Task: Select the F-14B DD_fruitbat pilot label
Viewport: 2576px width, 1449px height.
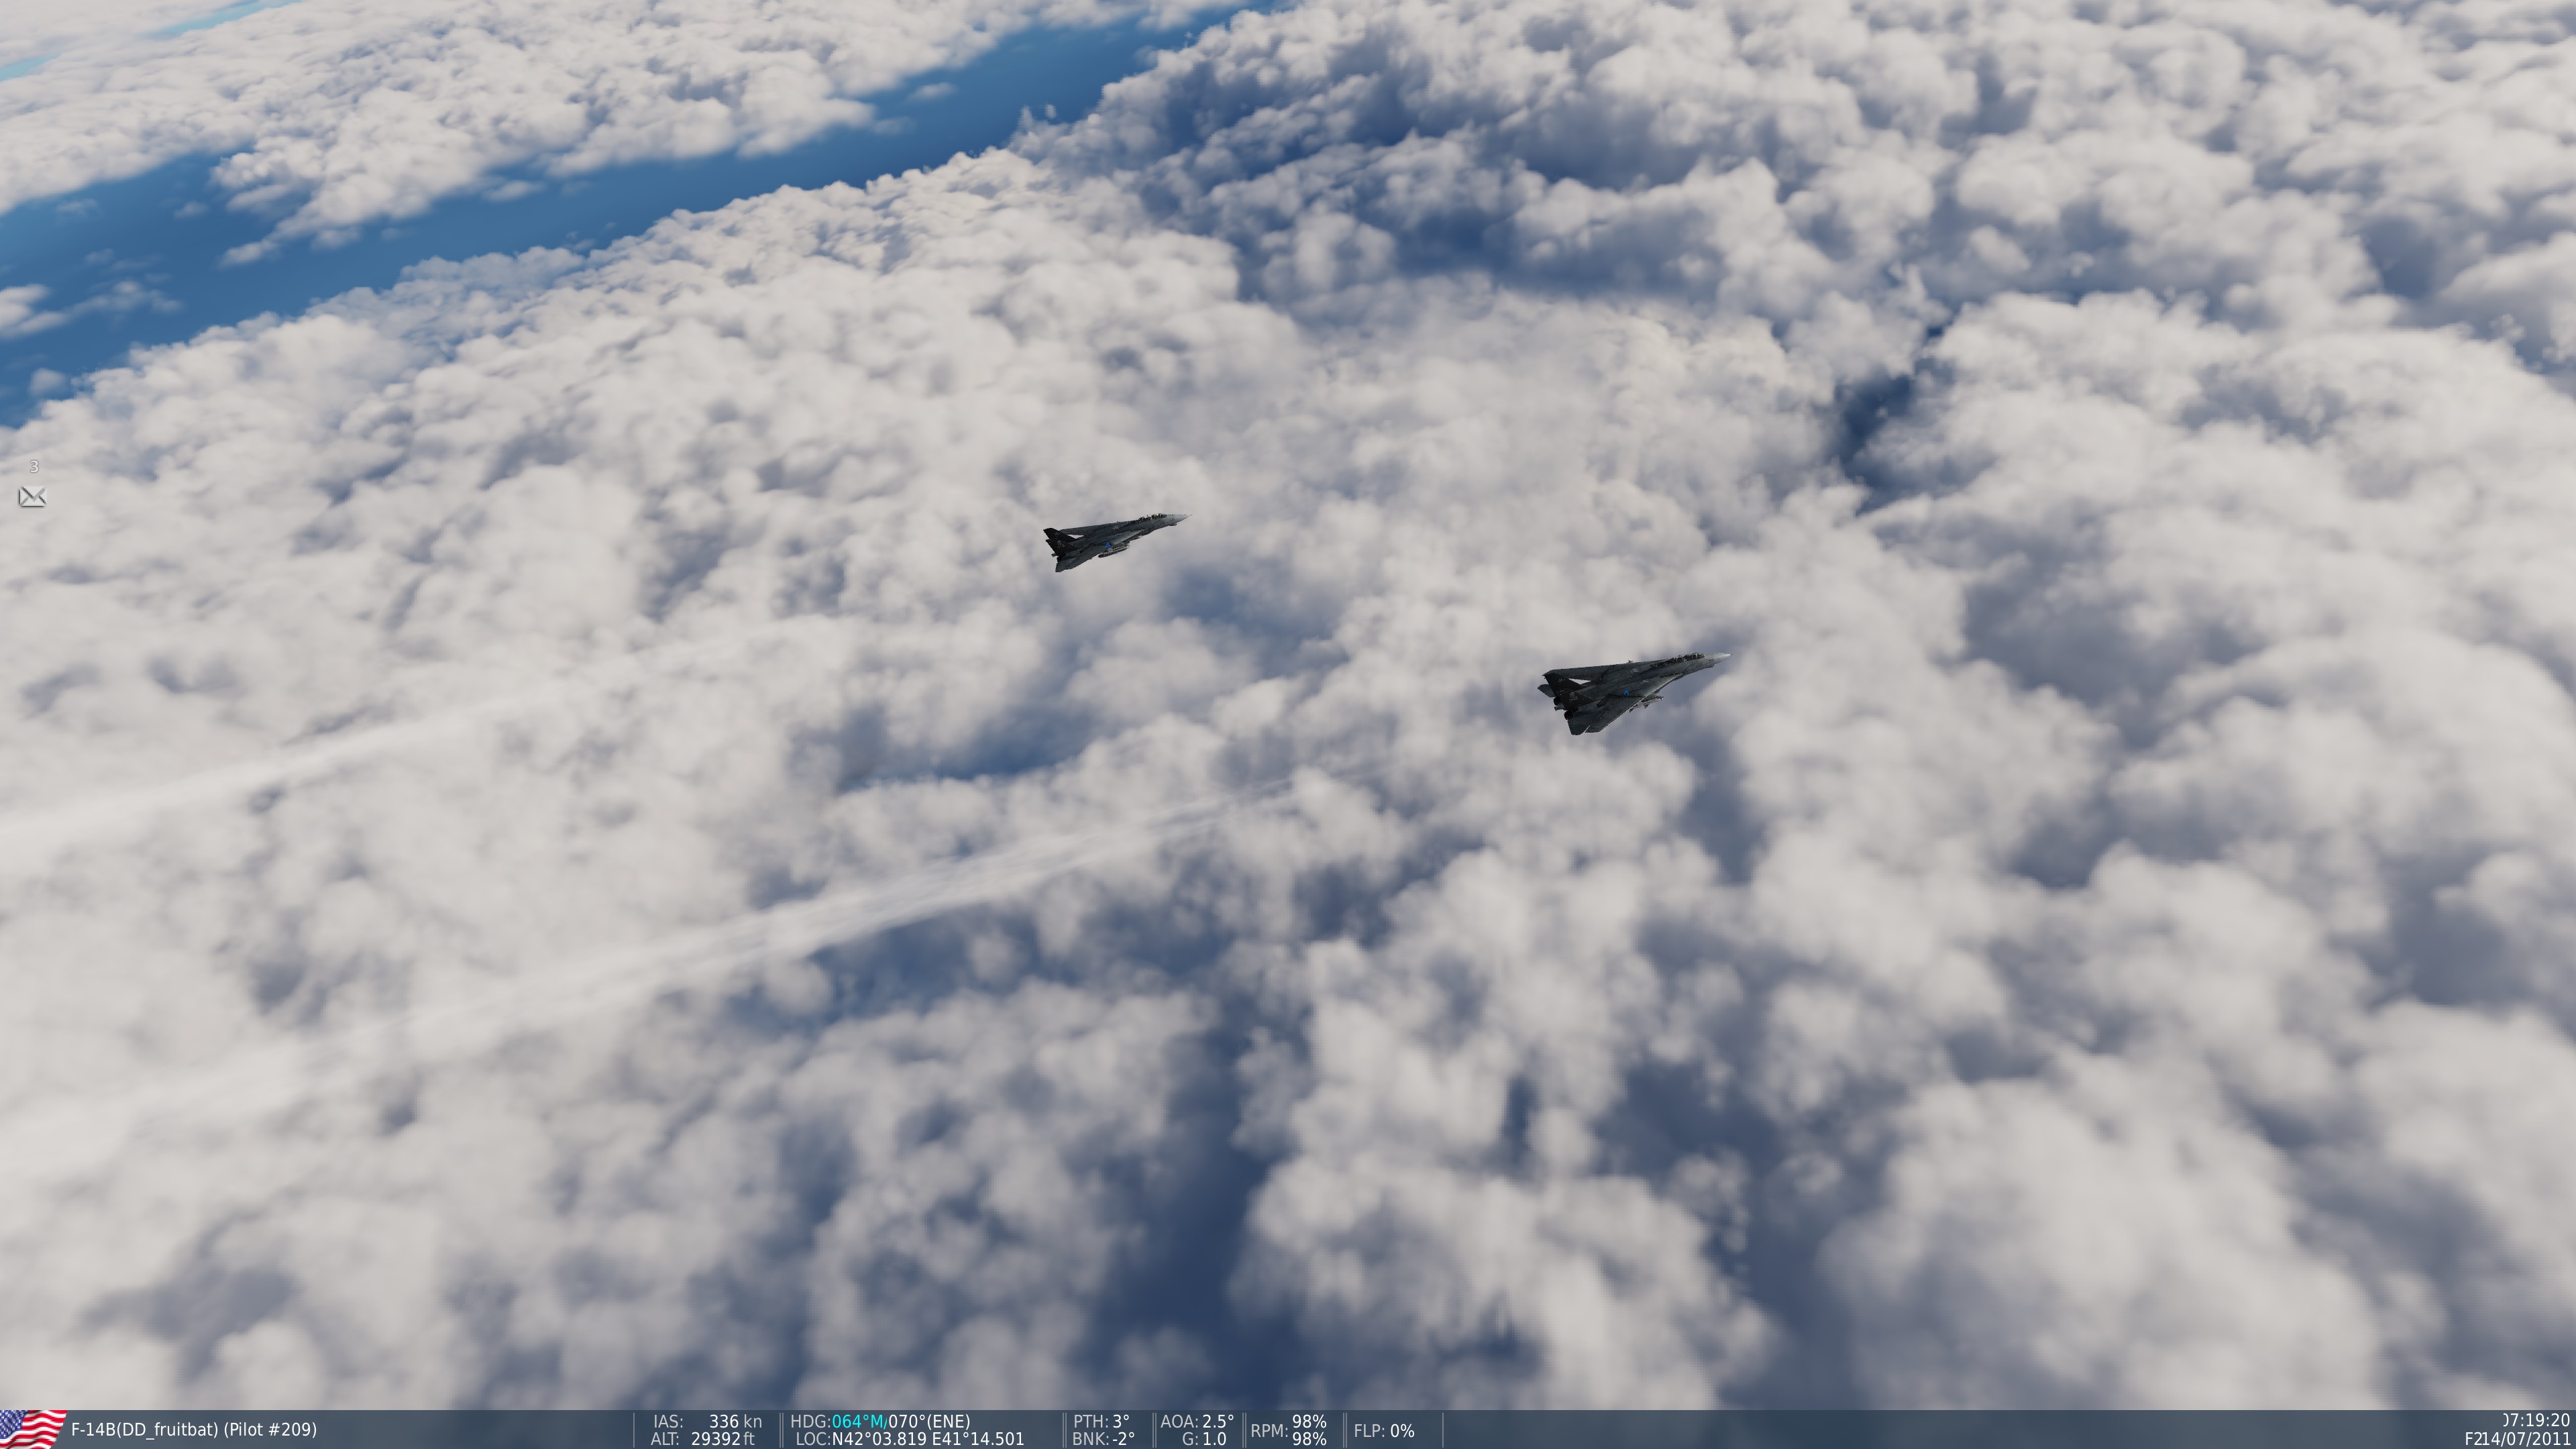Action: (193, 1430)
